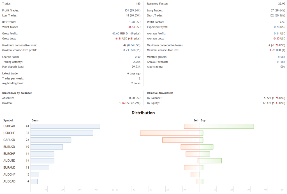This screenshot has height=194, width=287.
Task: Click the AUDCHF sell bar
Action: [195, 174]
